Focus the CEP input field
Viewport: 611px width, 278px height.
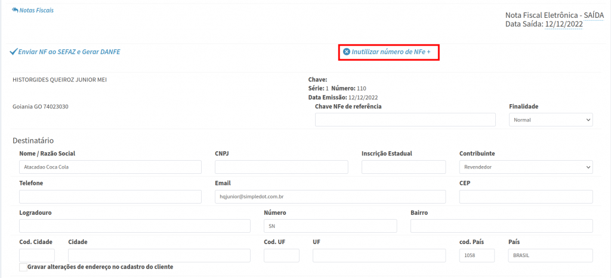[x=526, y=196]
